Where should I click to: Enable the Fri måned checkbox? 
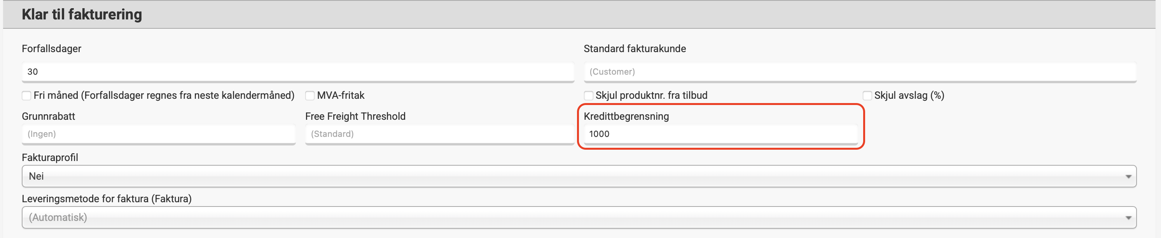click(26, 96)
